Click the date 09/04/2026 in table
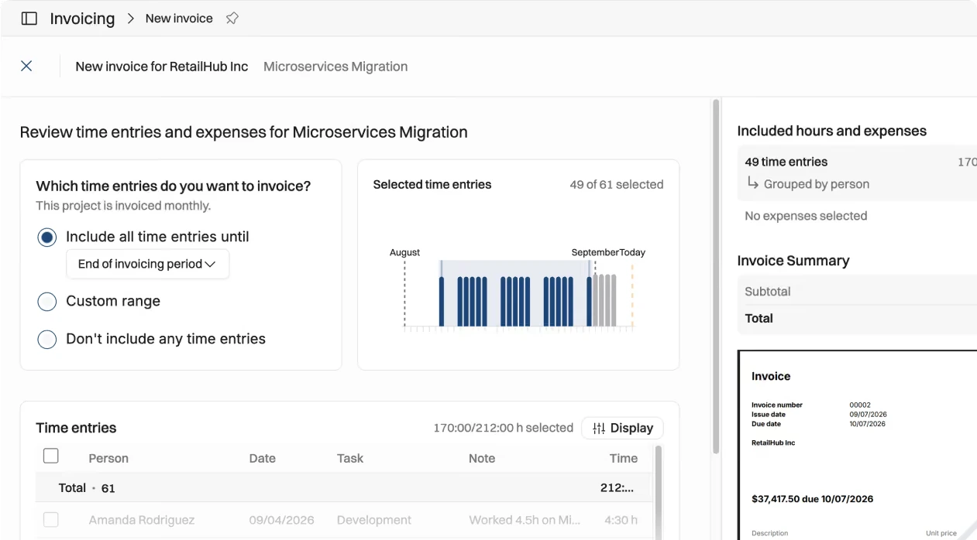Screen dimensions: 977x540 [282, 520]
